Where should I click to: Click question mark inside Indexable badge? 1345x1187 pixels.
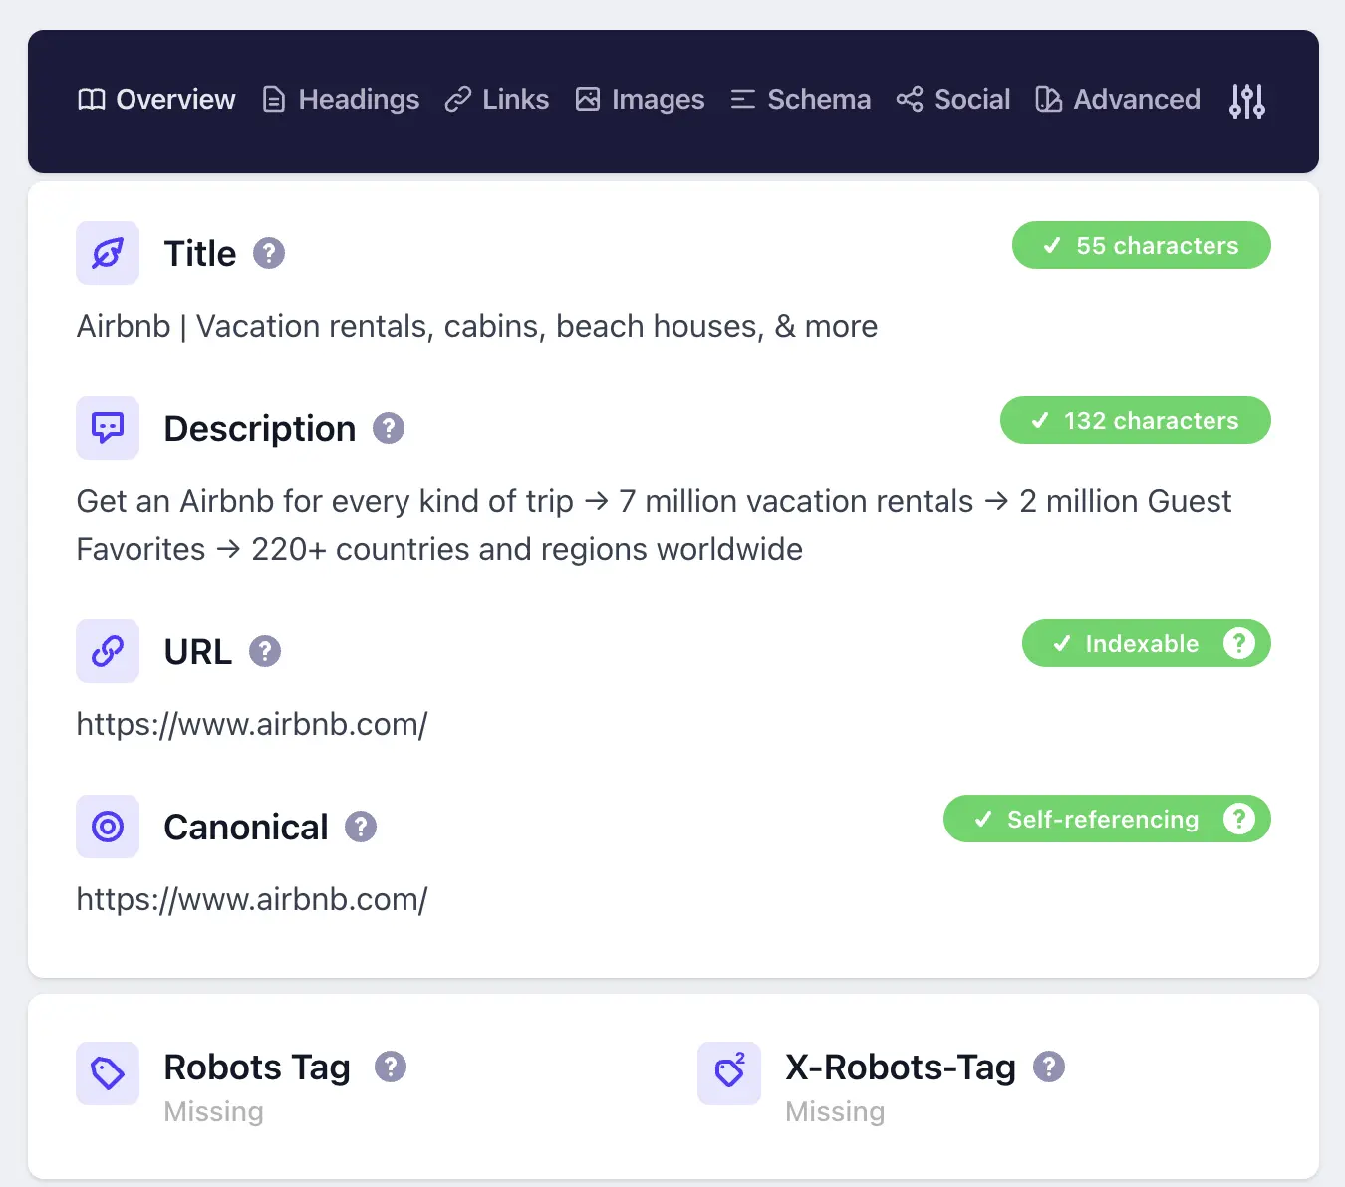click(1239, 643)
